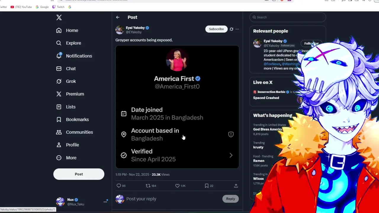379x213 pixels.
Task: Open Eyal Yakoby's author avatar
Action: 120,30
